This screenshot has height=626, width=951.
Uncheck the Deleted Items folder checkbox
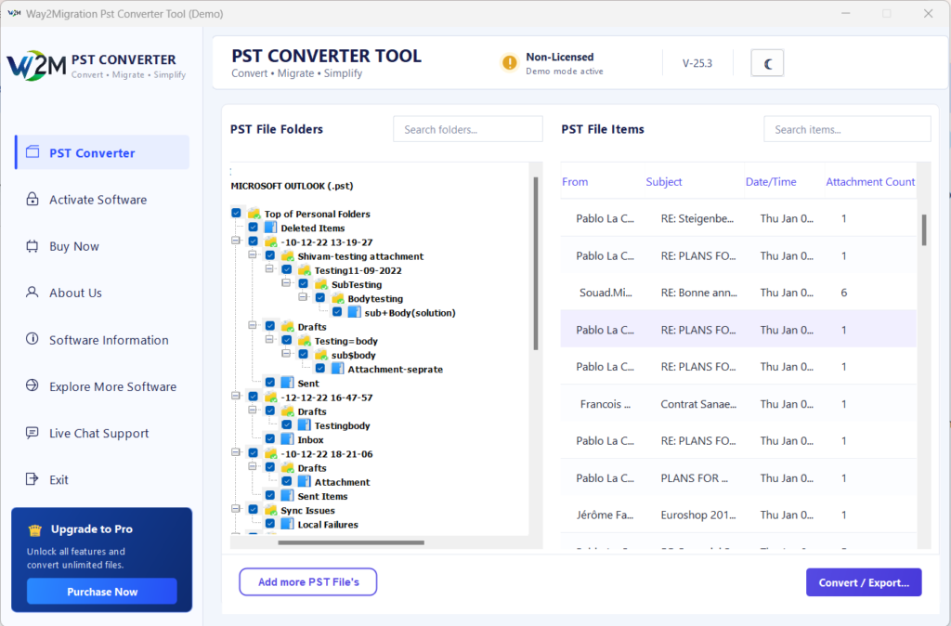[253, 228]
